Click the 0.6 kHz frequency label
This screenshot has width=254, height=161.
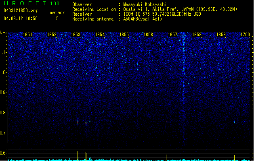tap(3, 153)
